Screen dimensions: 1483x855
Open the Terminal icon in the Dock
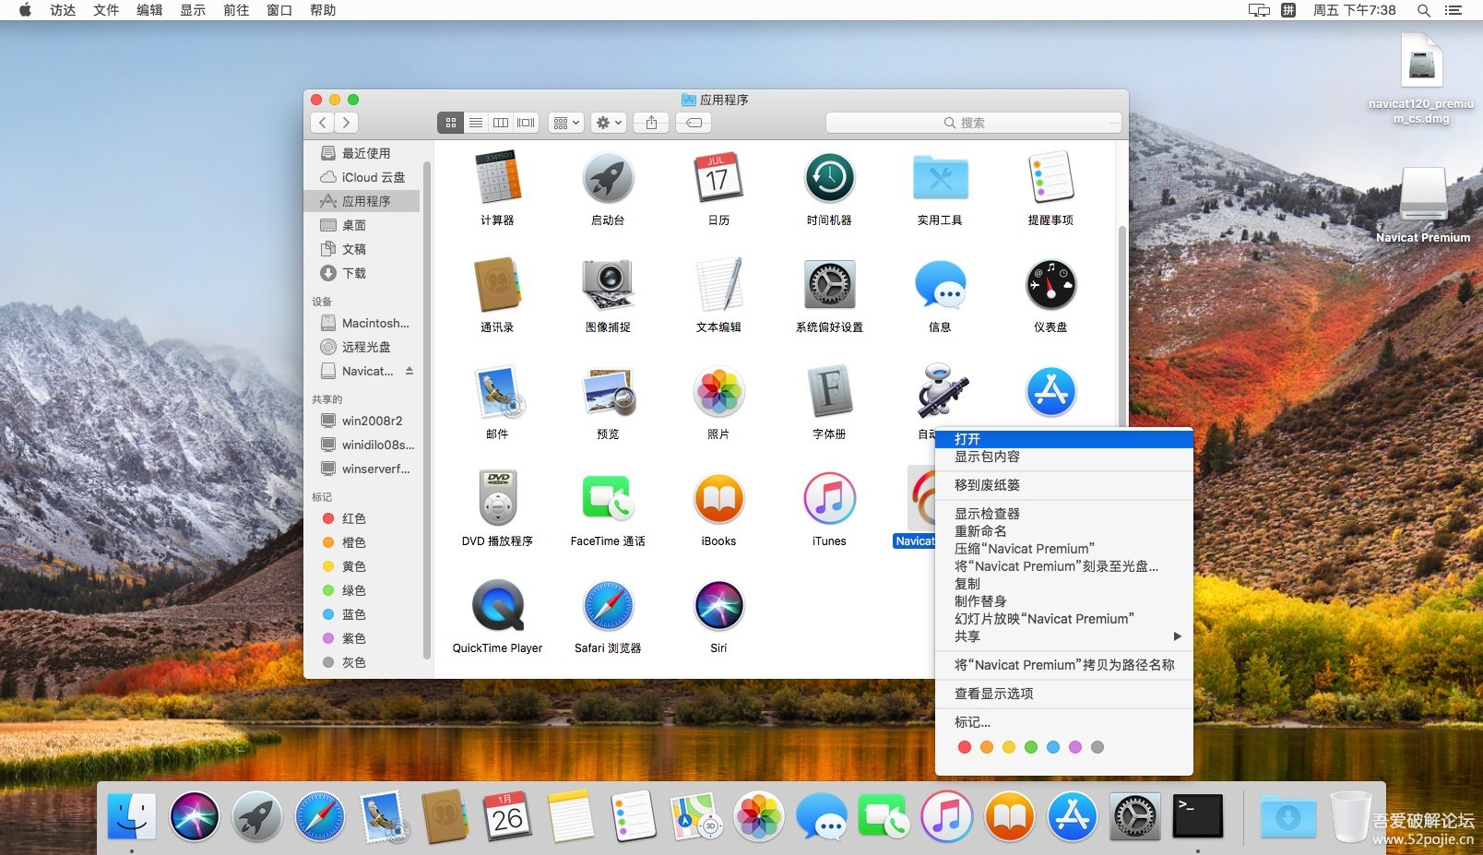point(1197,816)
